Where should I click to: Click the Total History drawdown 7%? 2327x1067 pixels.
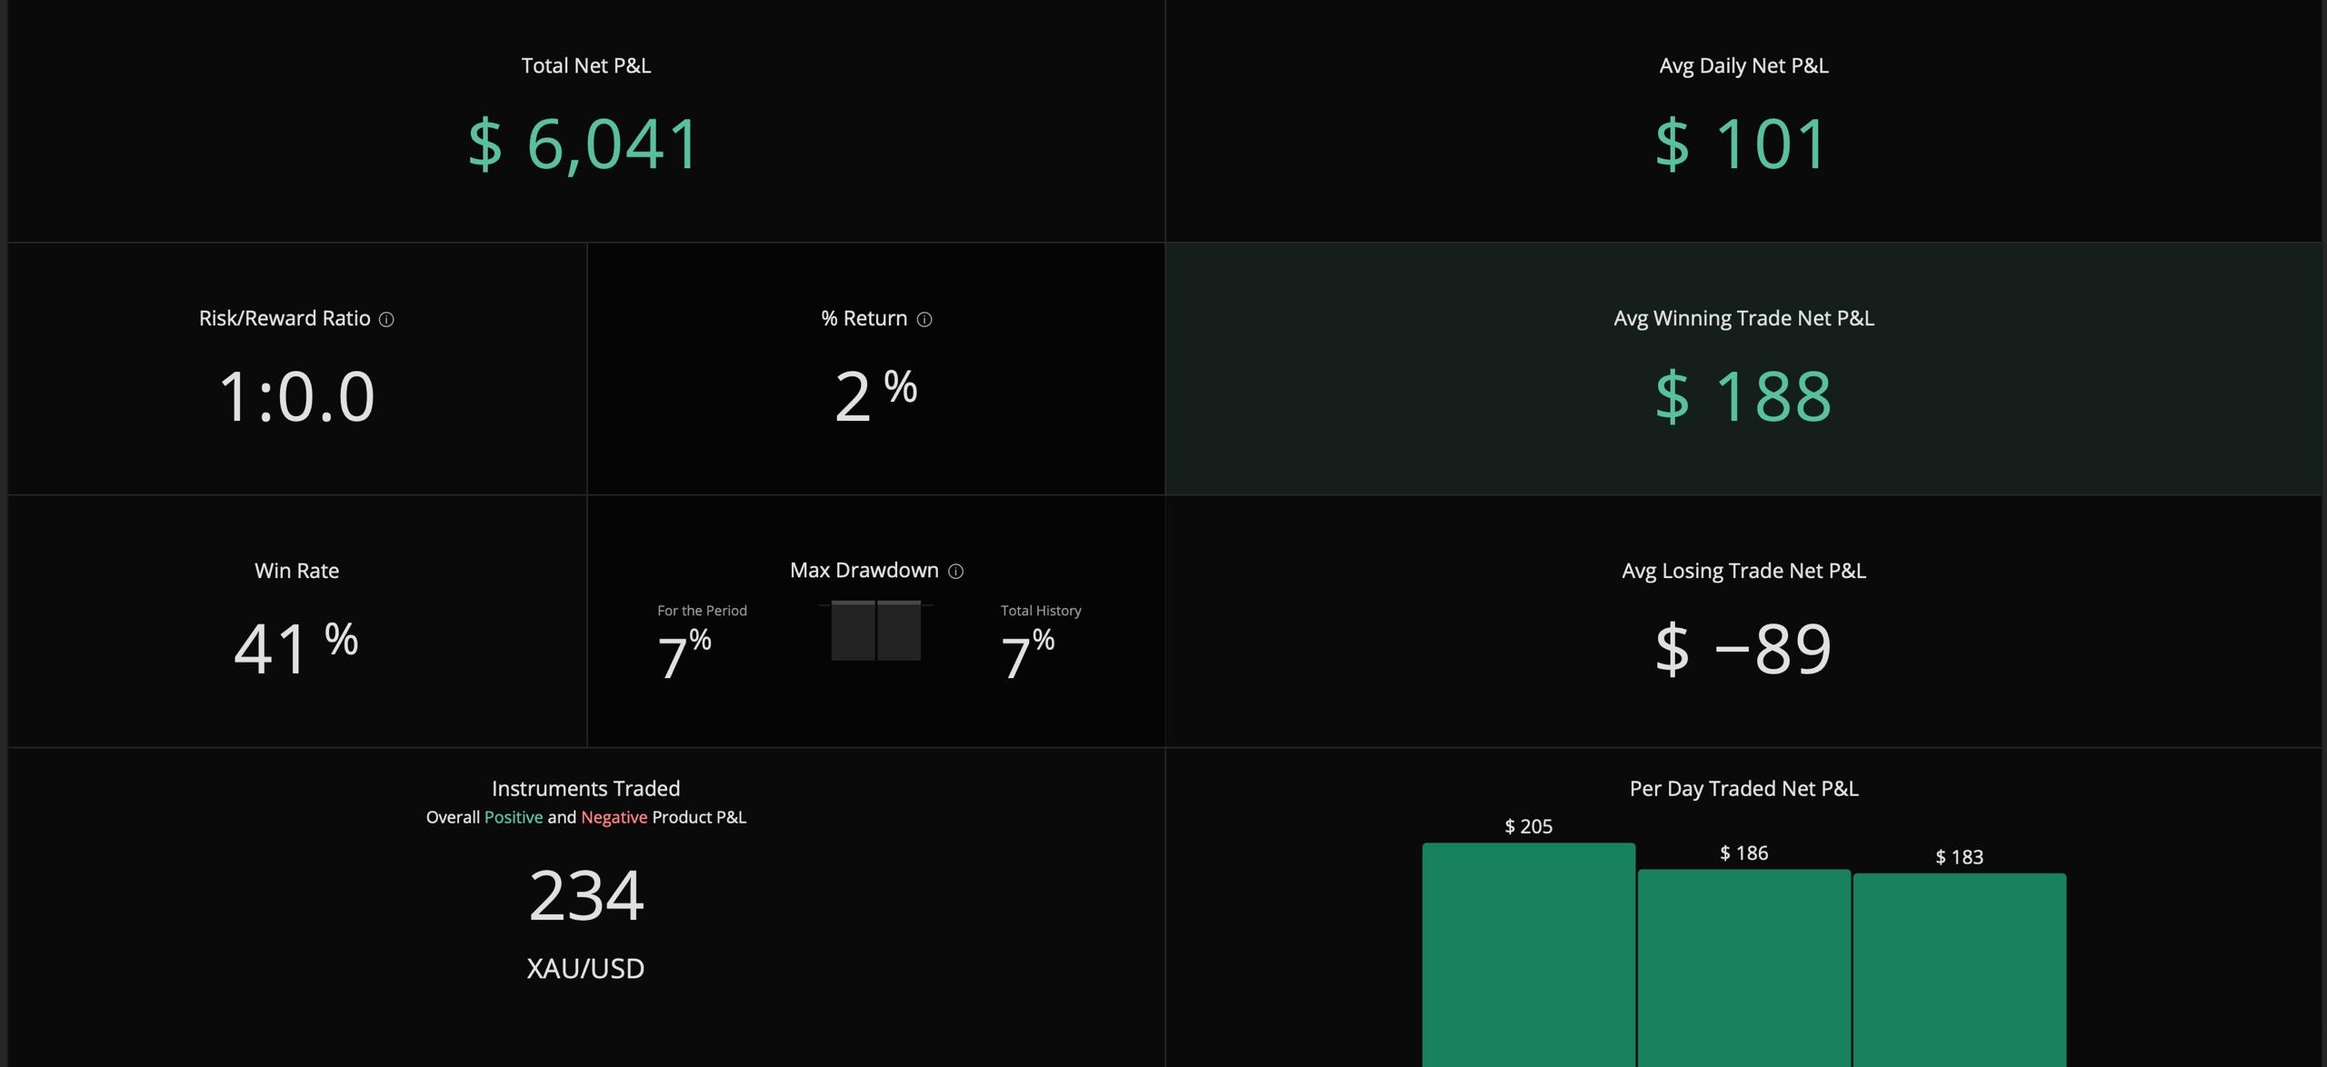1028,654
